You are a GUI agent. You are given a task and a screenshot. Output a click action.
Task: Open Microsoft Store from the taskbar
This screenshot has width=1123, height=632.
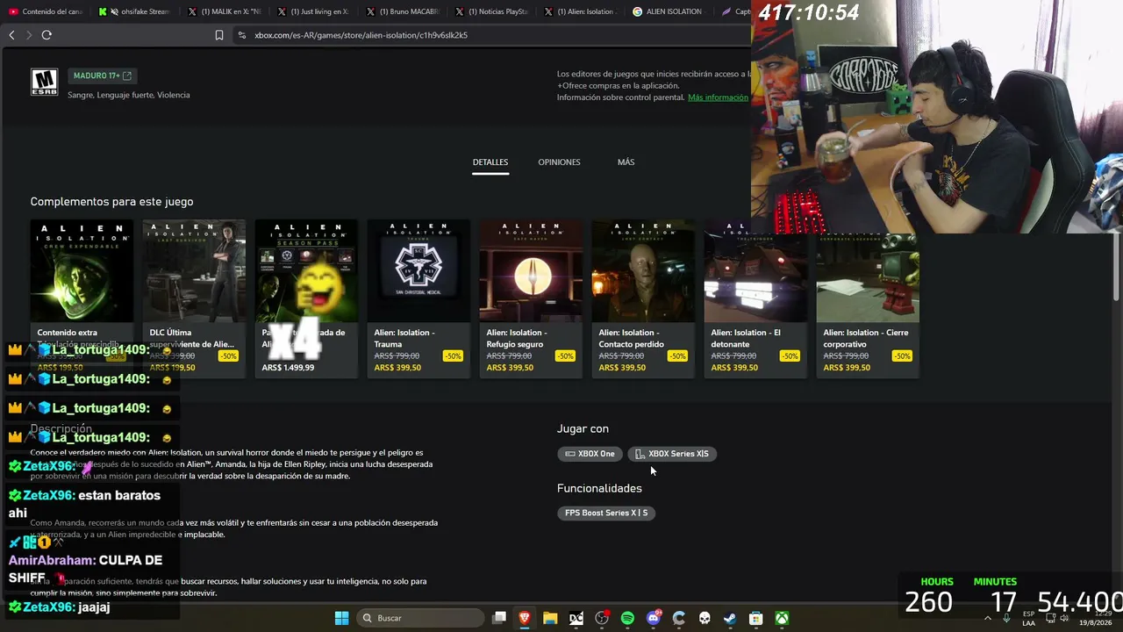pos(756,618)
